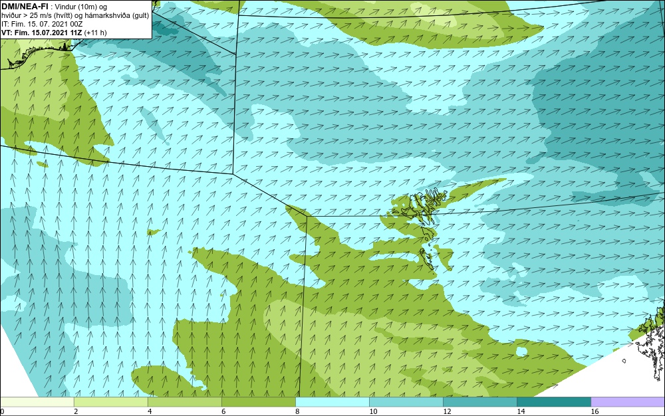Click the legend scale label '10'
This screenshot has width=665, height=416.
point(373,411)
